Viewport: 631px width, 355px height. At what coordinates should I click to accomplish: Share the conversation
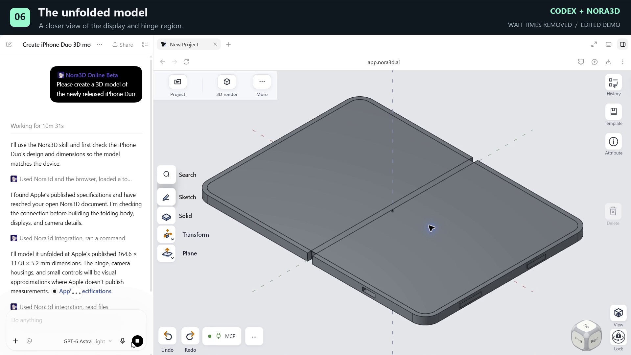click(123, 45)
